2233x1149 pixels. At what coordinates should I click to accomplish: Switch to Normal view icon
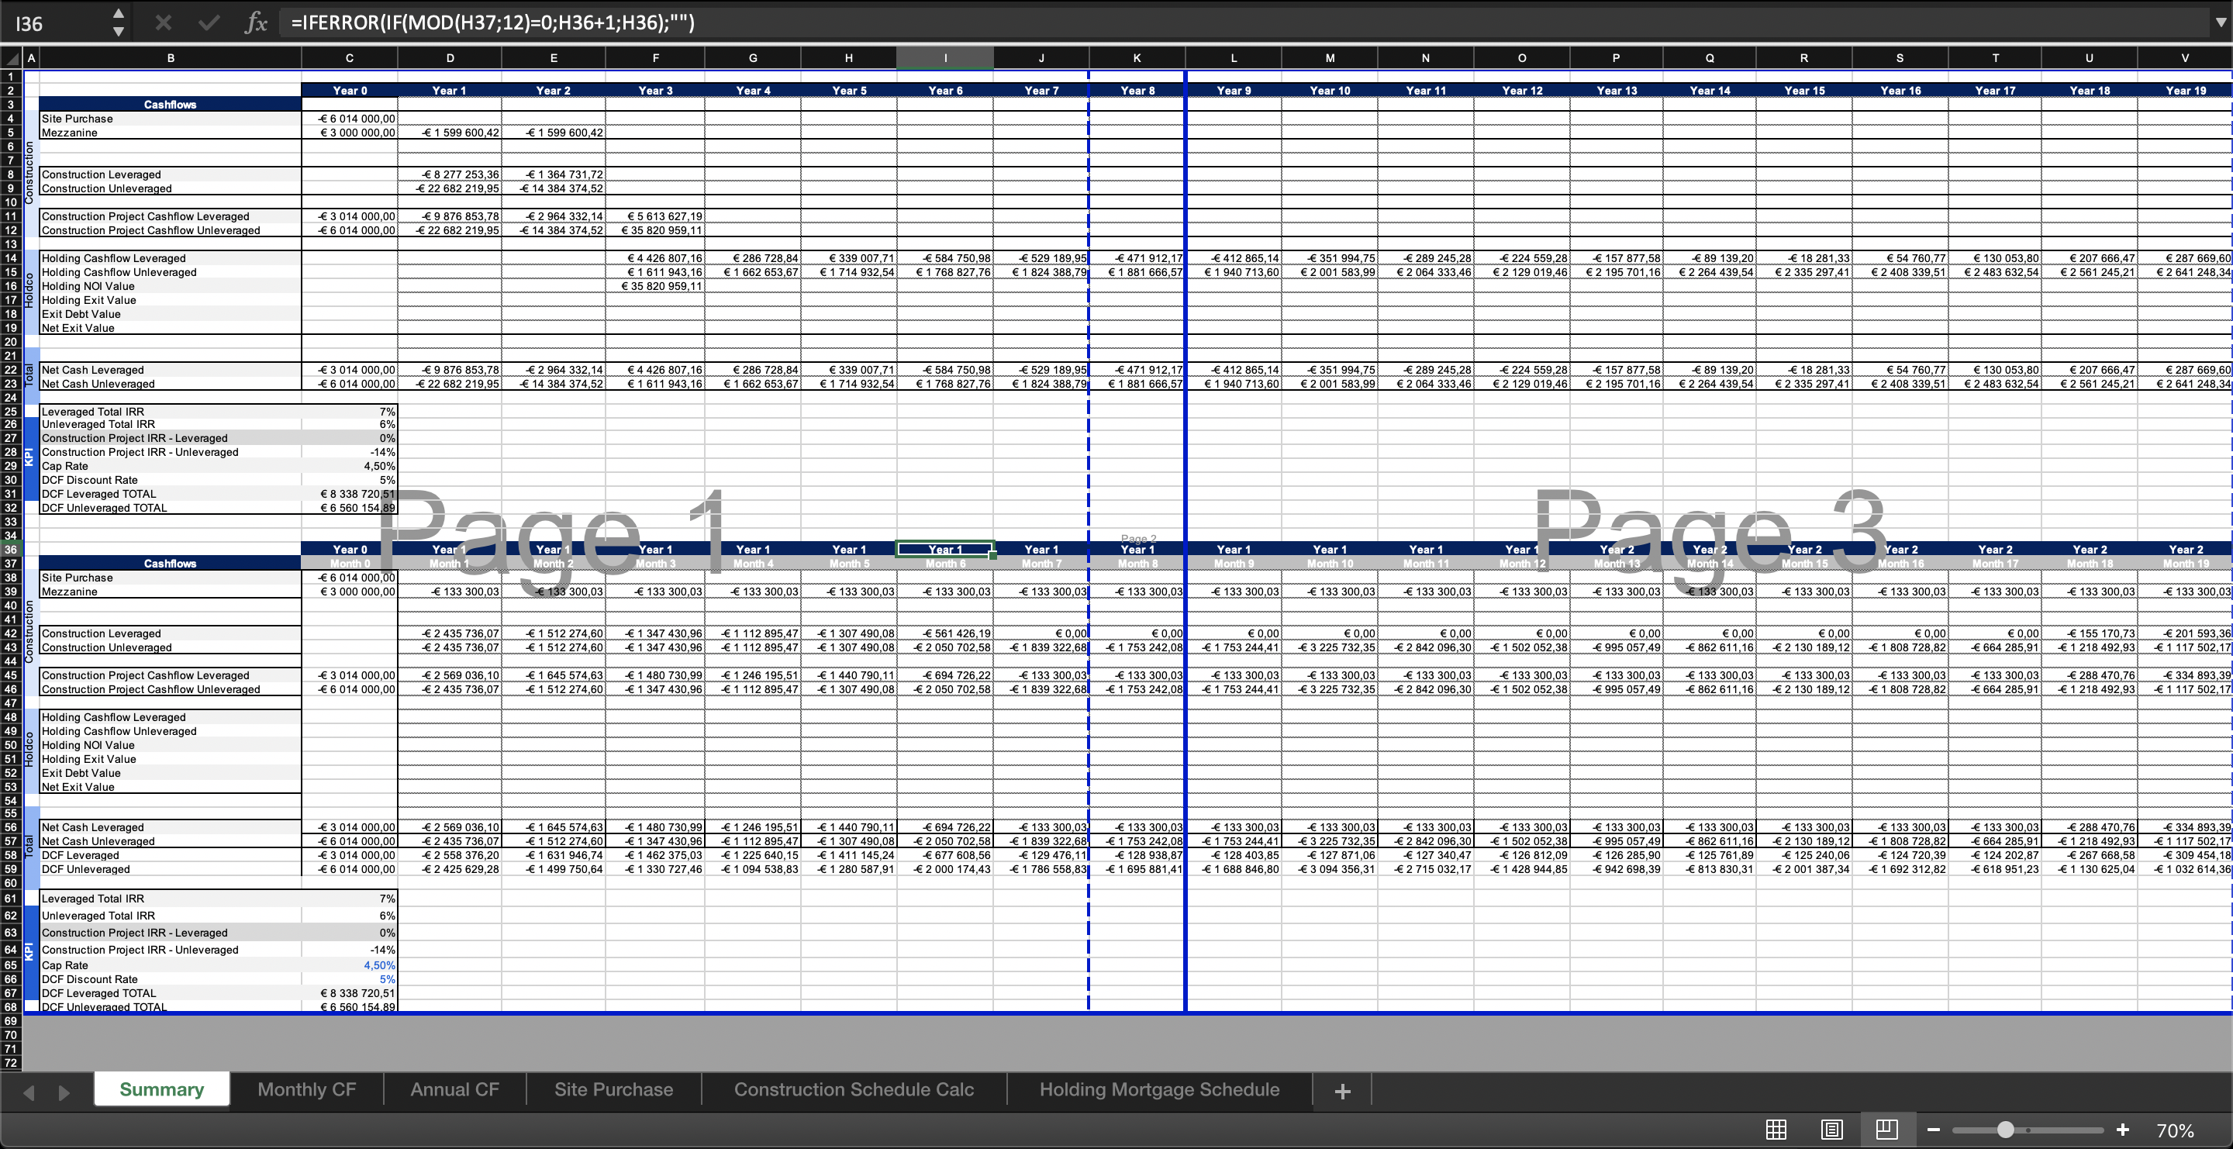tap(1776, 1129)
